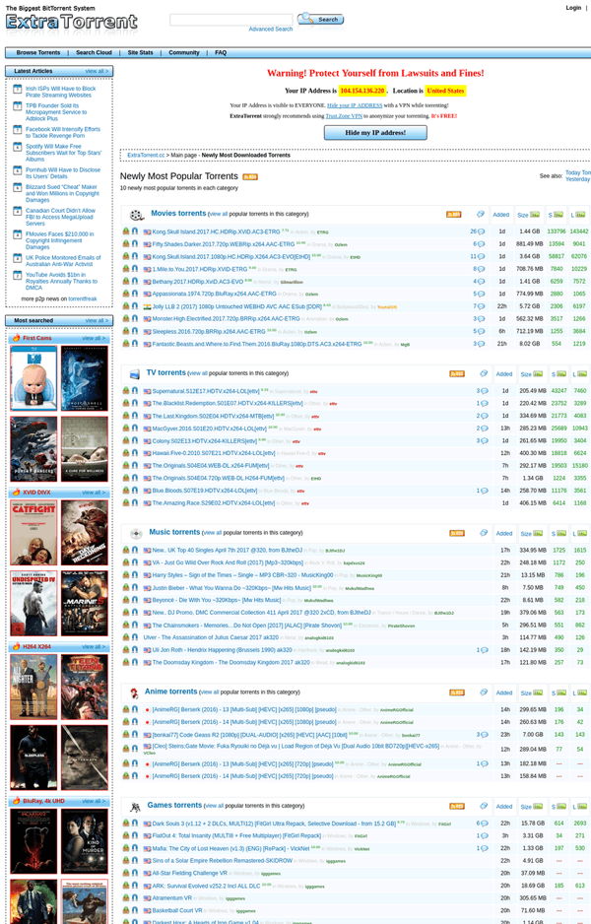591x924 pixels.
Task: Click the top search input field
Action: pos(230,20)
